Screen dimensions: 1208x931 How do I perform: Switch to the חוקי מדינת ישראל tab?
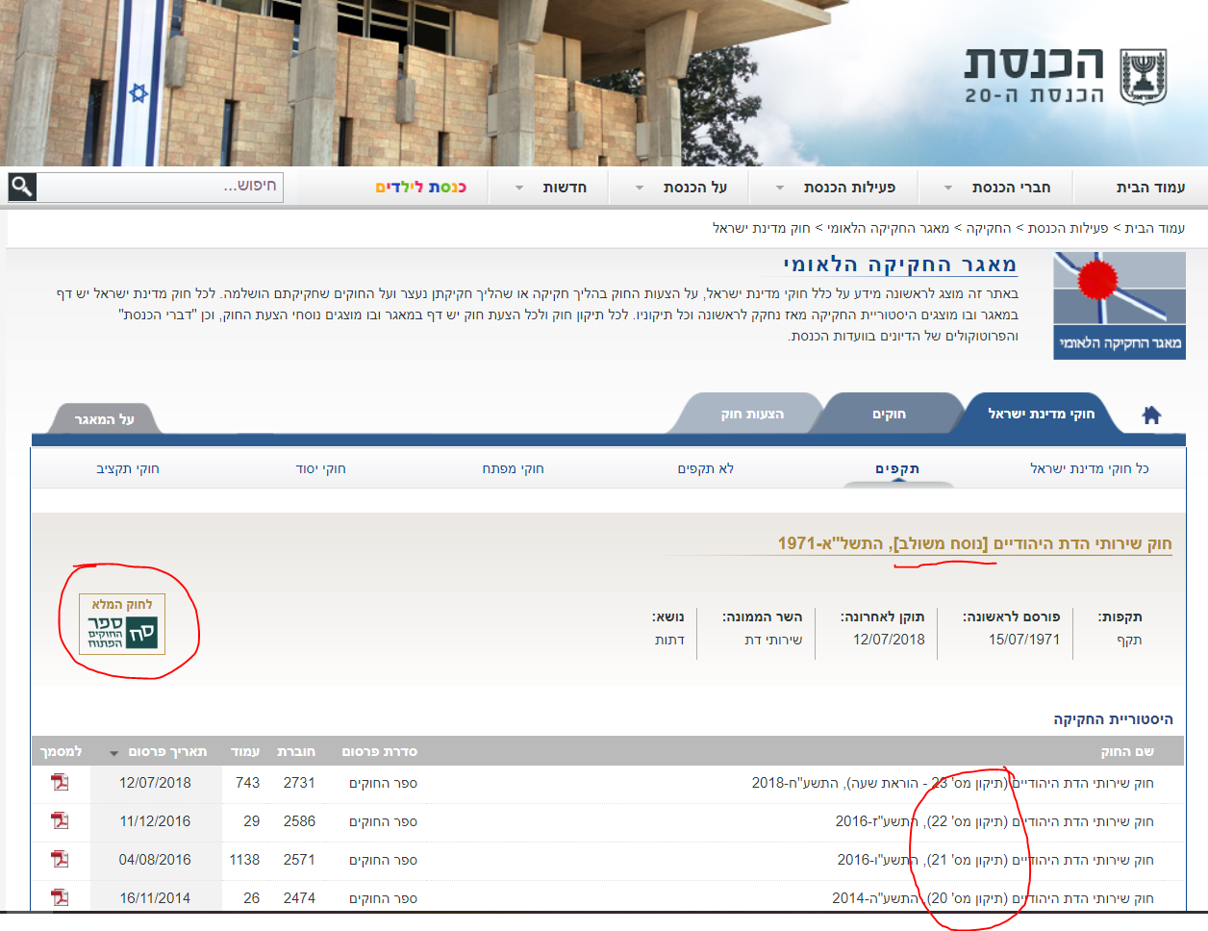(x=1042, y=414)
